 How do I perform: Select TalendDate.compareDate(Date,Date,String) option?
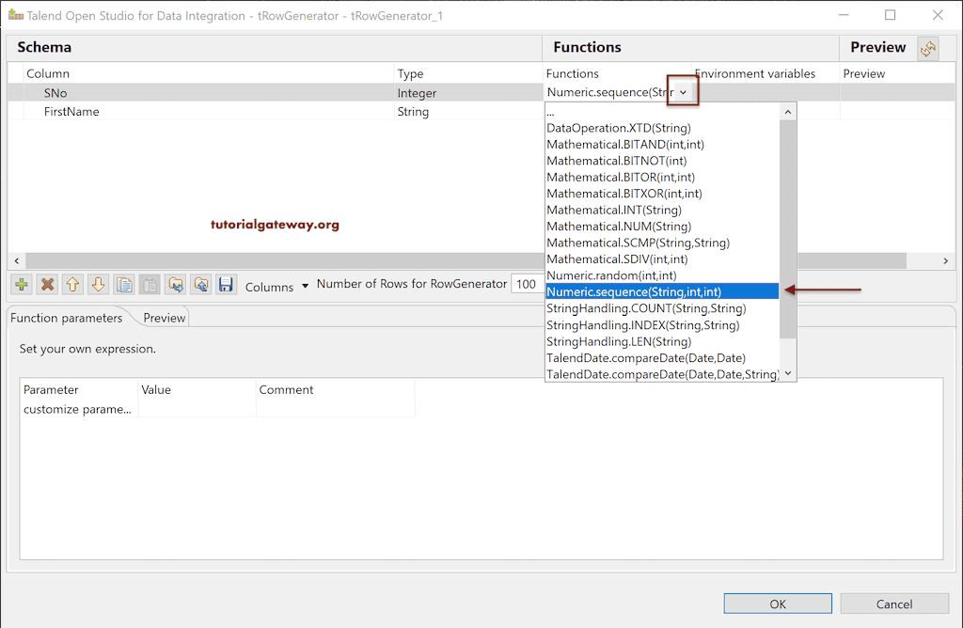[662, 374]
